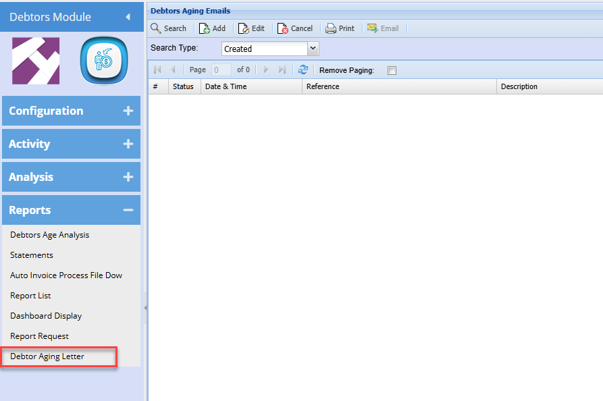Viewport: 603px width, 401px height.
Task: Expand the Analysis section
Action: click(x=71, y=177)
